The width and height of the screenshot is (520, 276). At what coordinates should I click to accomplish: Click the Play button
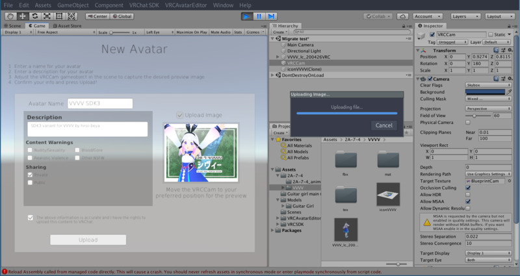point(246,16)
